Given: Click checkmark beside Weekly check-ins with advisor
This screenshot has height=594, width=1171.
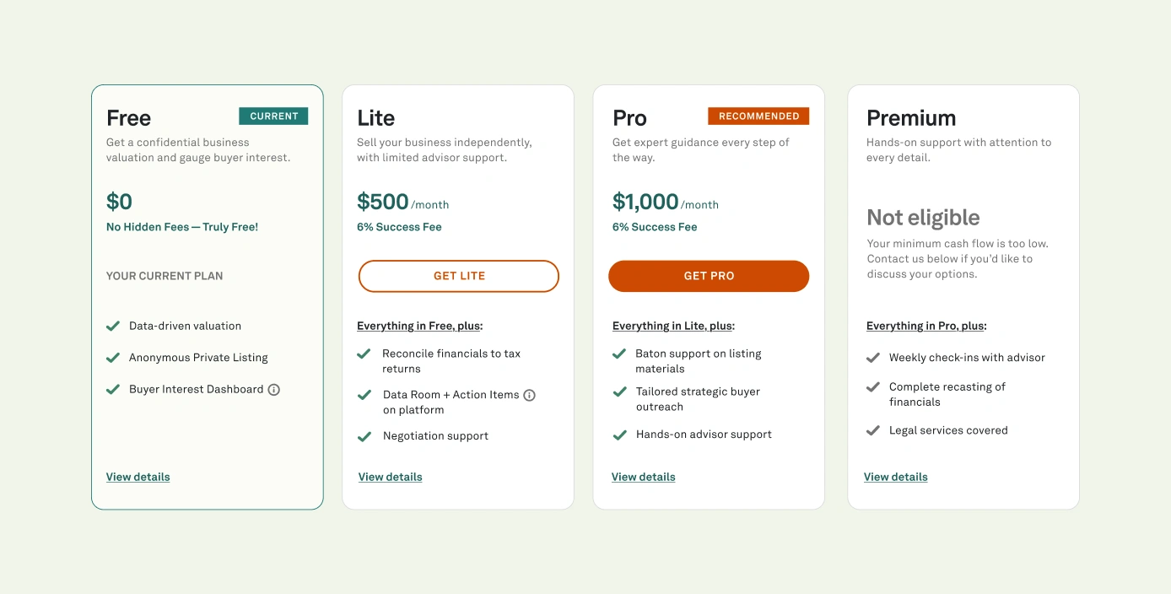Looking at the screenshot, I should click(x=873, y=358).
